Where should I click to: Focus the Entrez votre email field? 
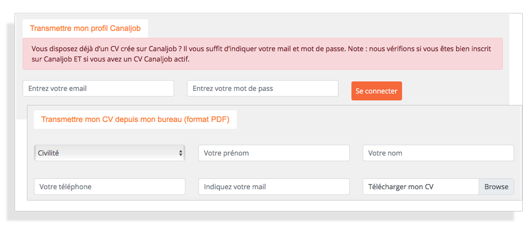(98, 88)
